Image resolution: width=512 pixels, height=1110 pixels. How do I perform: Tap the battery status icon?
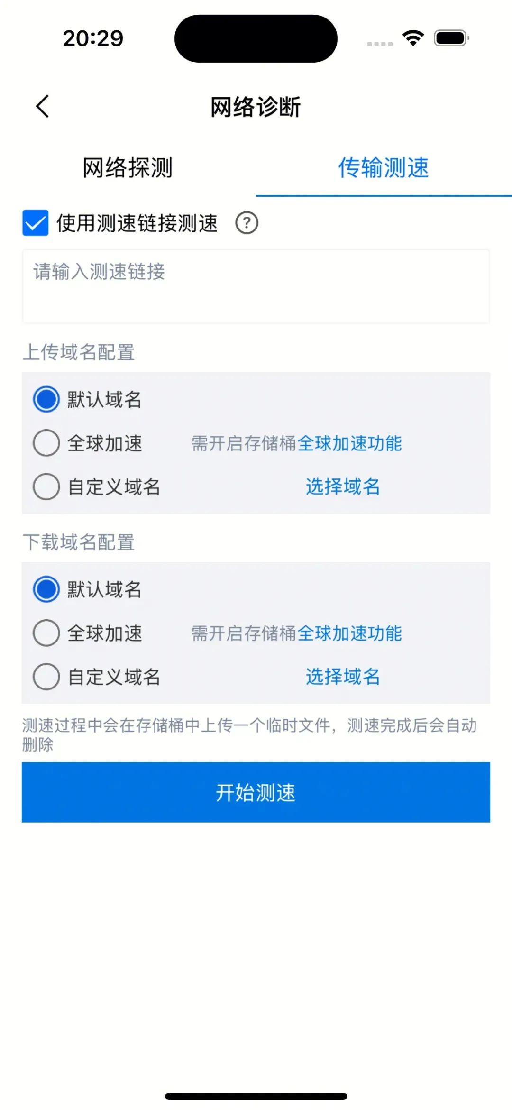click(452, 38)
